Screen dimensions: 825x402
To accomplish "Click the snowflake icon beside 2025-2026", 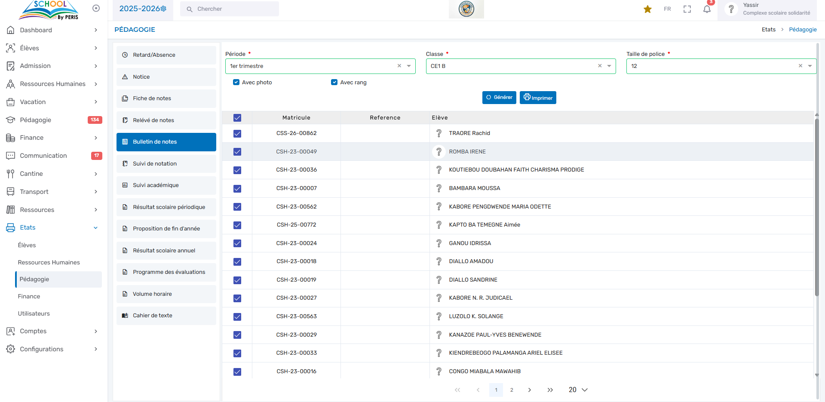I will [163, 9].
